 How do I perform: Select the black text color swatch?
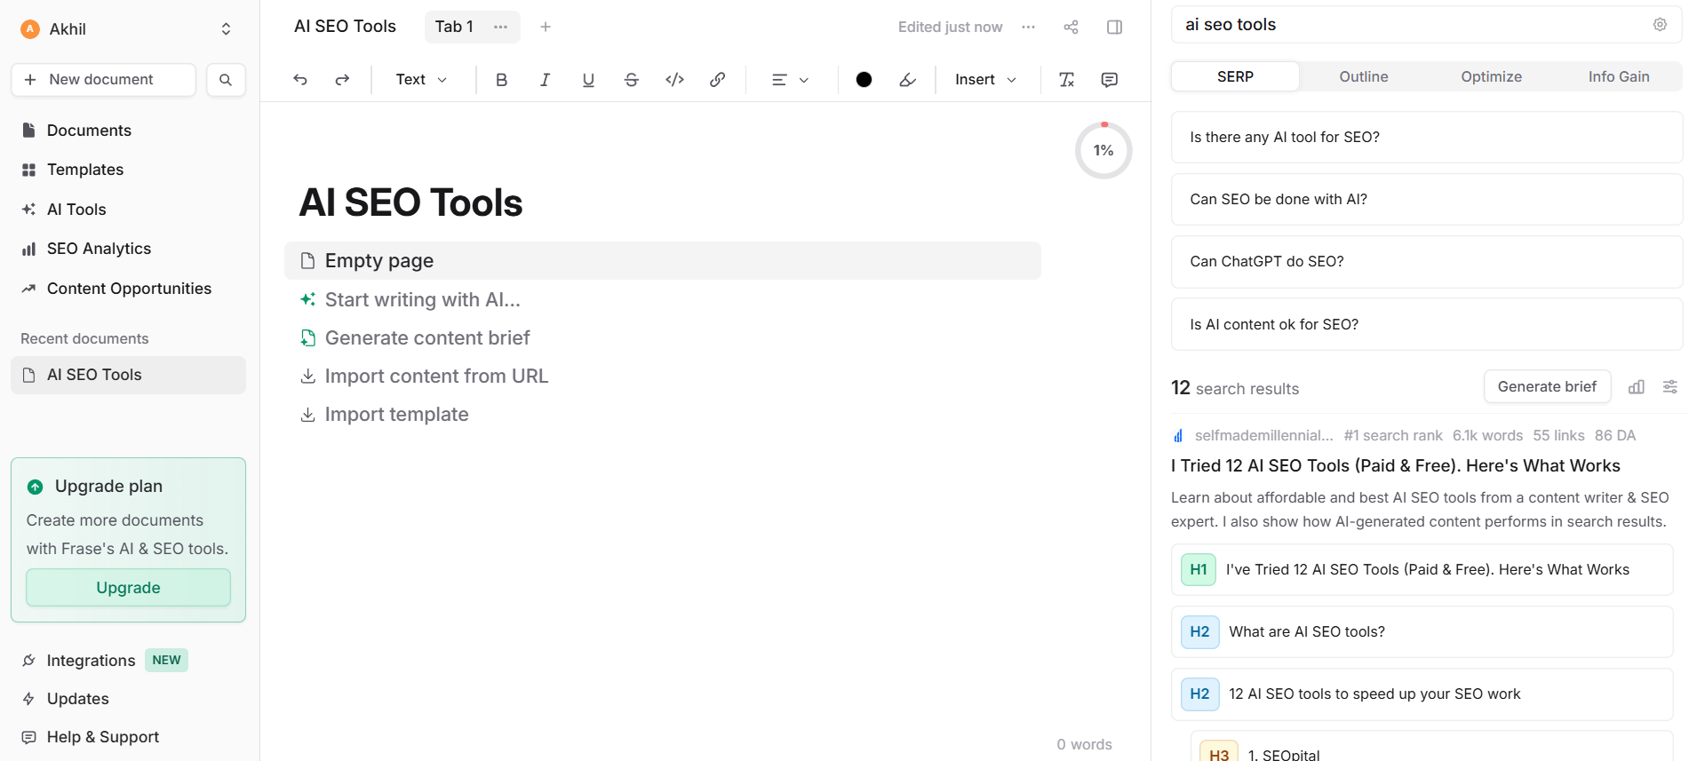point(864,80)
